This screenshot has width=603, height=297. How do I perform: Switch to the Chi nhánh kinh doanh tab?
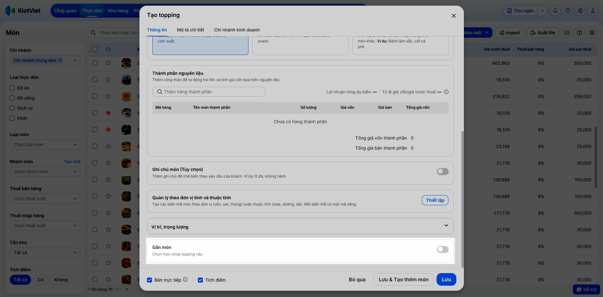237,30
